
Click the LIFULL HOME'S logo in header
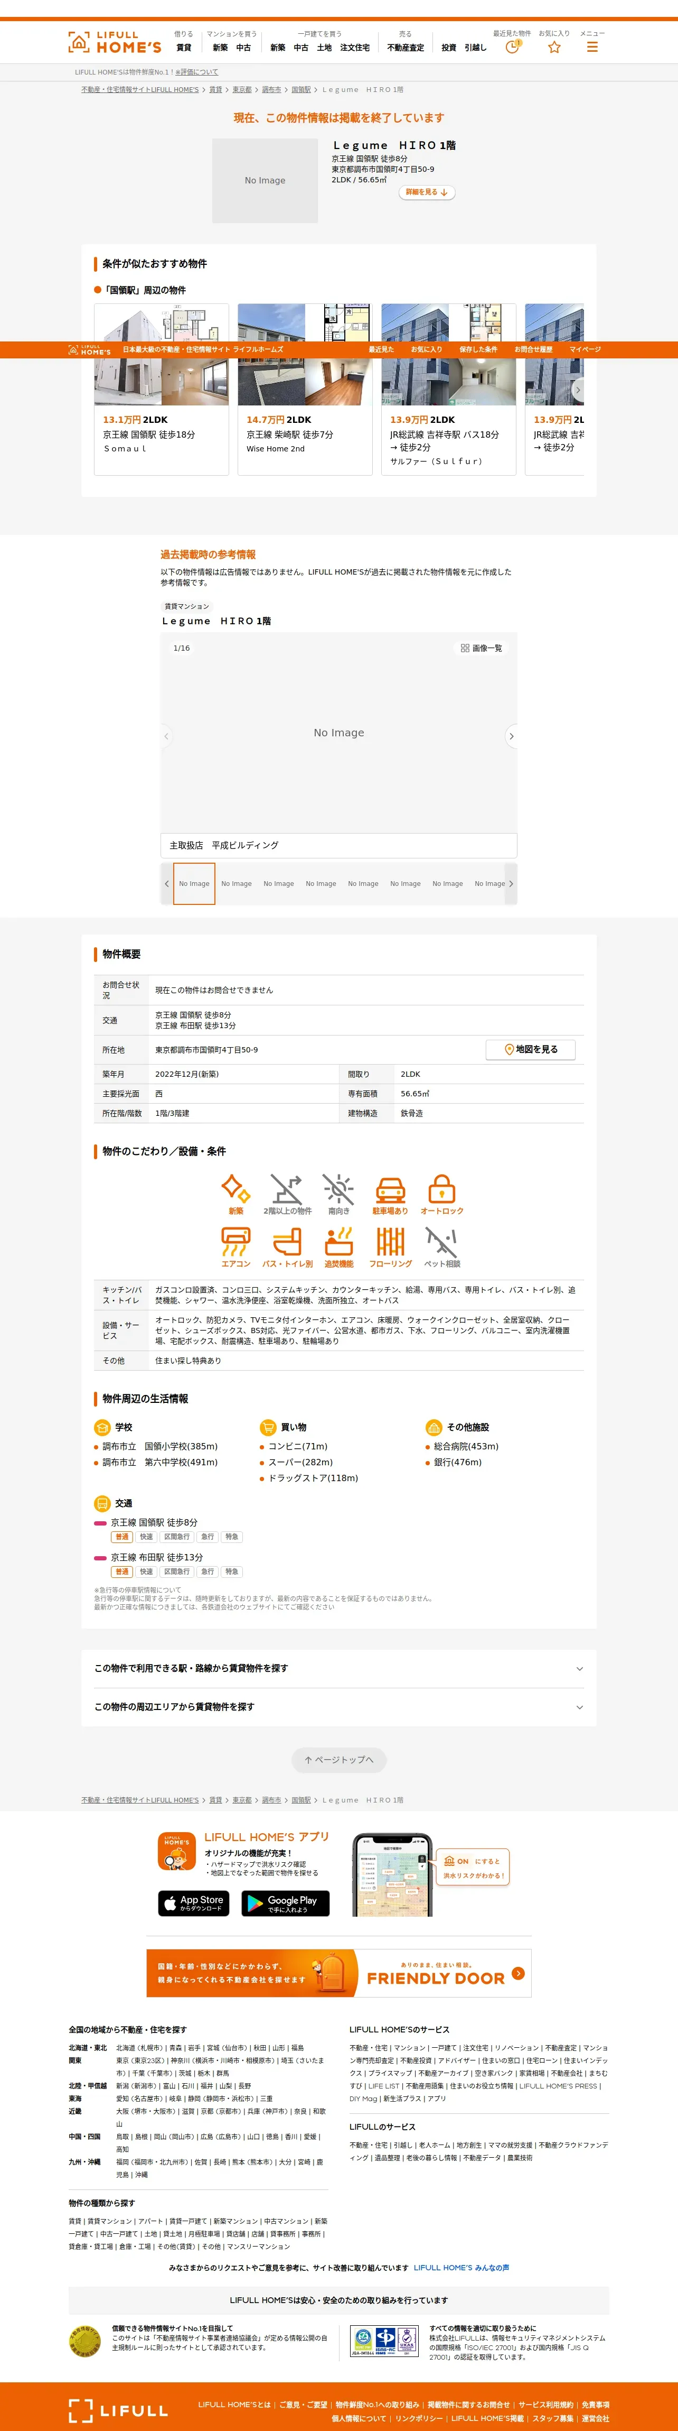pyautogui.click(x=114, y=42)
